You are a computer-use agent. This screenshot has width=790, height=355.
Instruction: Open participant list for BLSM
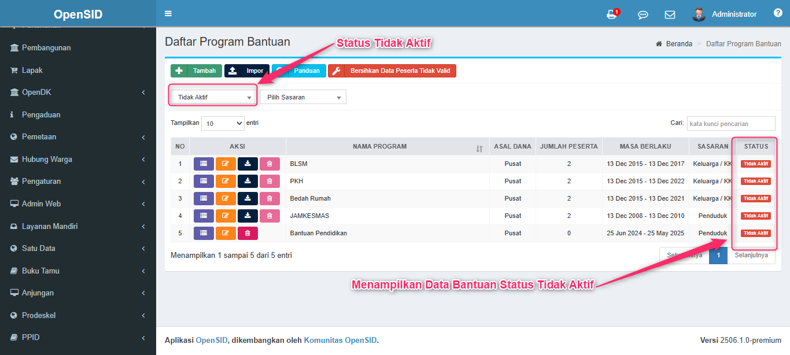(x=204, y=164)
